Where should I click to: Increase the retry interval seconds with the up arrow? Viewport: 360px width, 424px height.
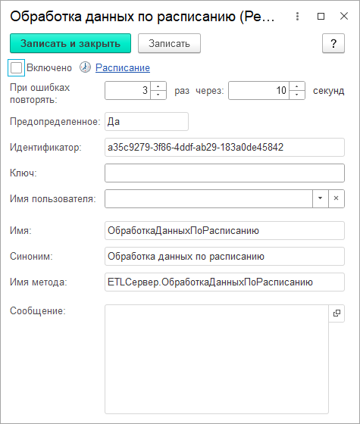pyautogui.click(x=297, y=86)
